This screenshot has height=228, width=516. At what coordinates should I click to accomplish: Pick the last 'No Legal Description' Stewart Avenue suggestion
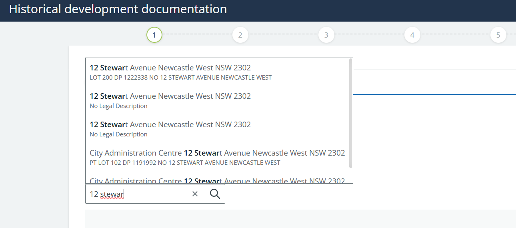[x=170, y=129]
